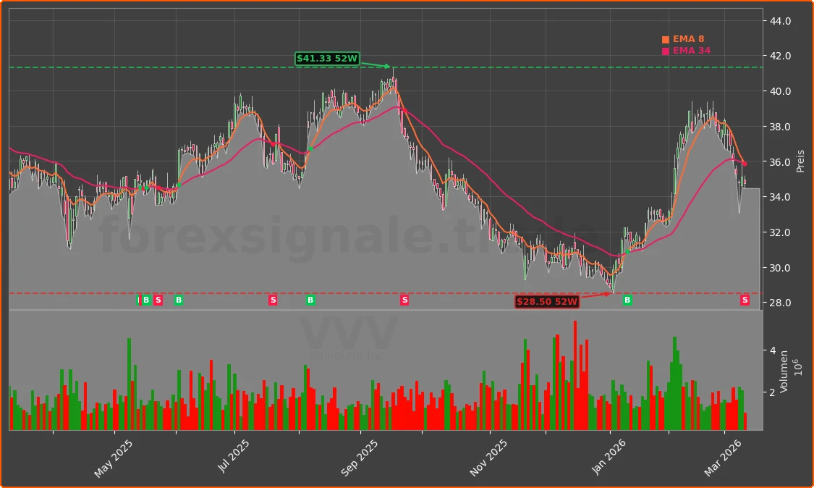Click the red S marker near March 2026
The width and height of the screenshot is (814, 488).
point(744,300)
